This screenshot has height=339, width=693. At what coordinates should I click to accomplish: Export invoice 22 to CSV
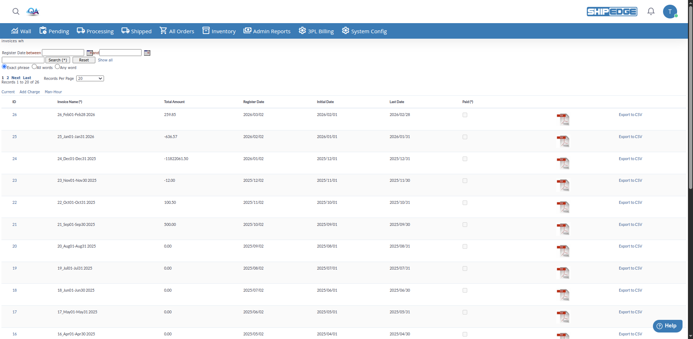click(630, 203)
